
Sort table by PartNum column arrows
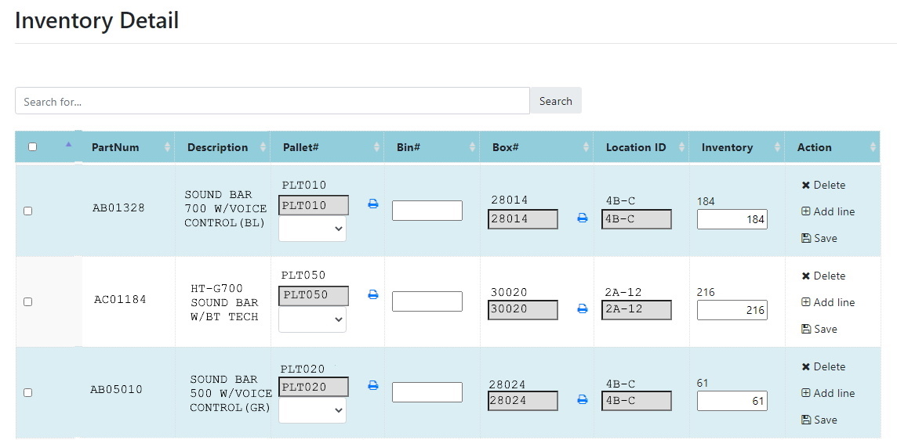click(167, 147)
